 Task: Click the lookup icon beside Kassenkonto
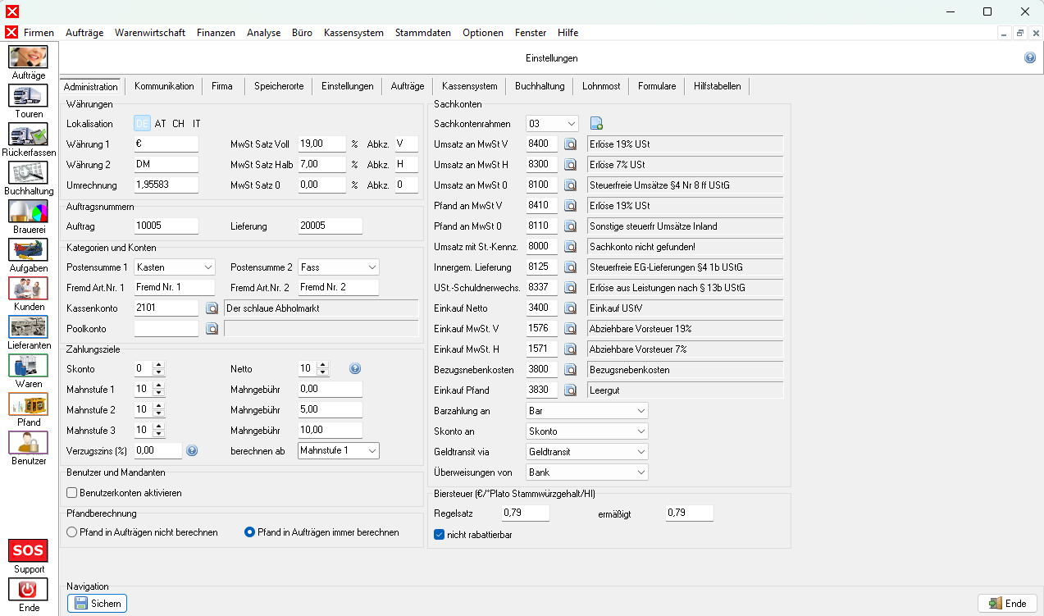(212, 308)
